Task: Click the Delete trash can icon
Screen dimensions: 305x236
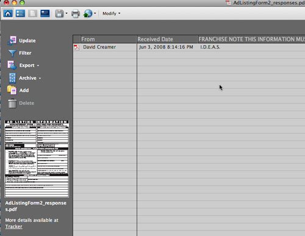Action: pyautogui.click(x=12, y=103)
